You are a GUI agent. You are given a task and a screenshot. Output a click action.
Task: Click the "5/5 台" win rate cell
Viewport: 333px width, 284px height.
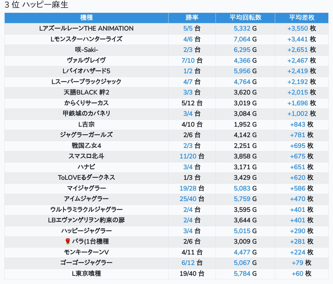(192, 28)
